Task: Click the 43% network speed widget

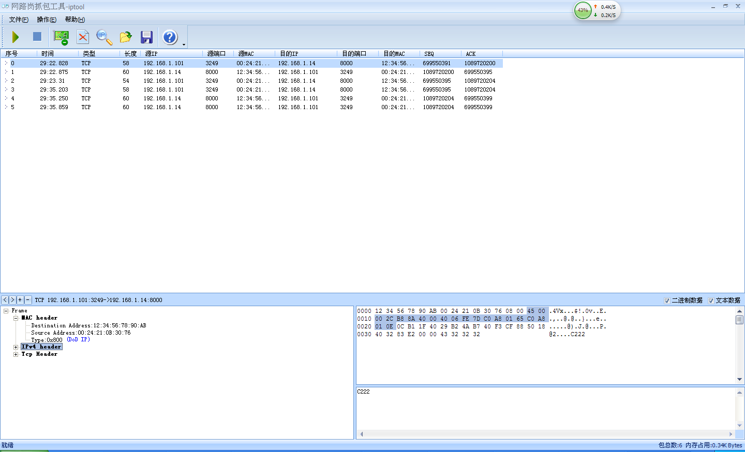Action: (597, 11)
